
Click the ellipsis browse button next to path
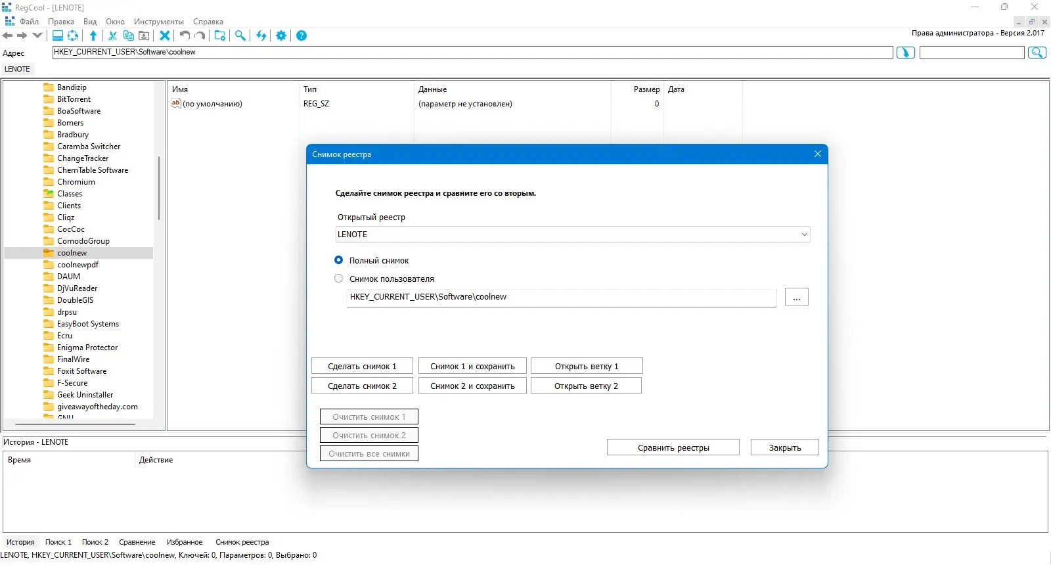796,297
